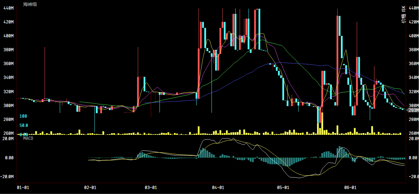The height and width of the screenshot is (194, 419).
Task: Click the 04-01 date label
Action: (x=218, y=187)
